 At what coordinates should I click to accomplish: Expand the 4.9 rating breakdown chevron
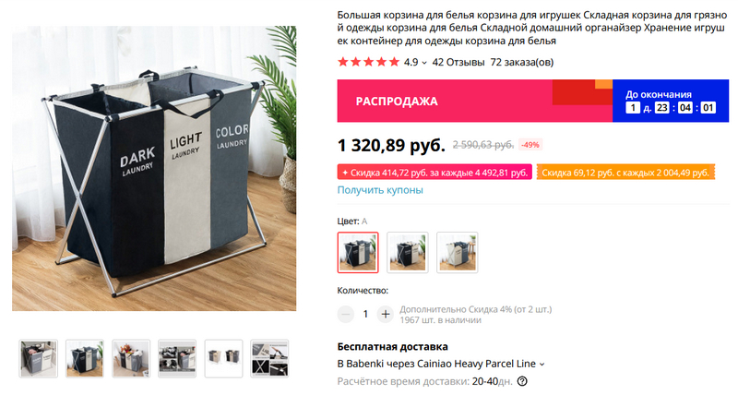point(424,63)
